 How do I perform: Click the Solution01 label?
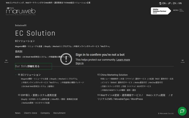coord(21,25)
